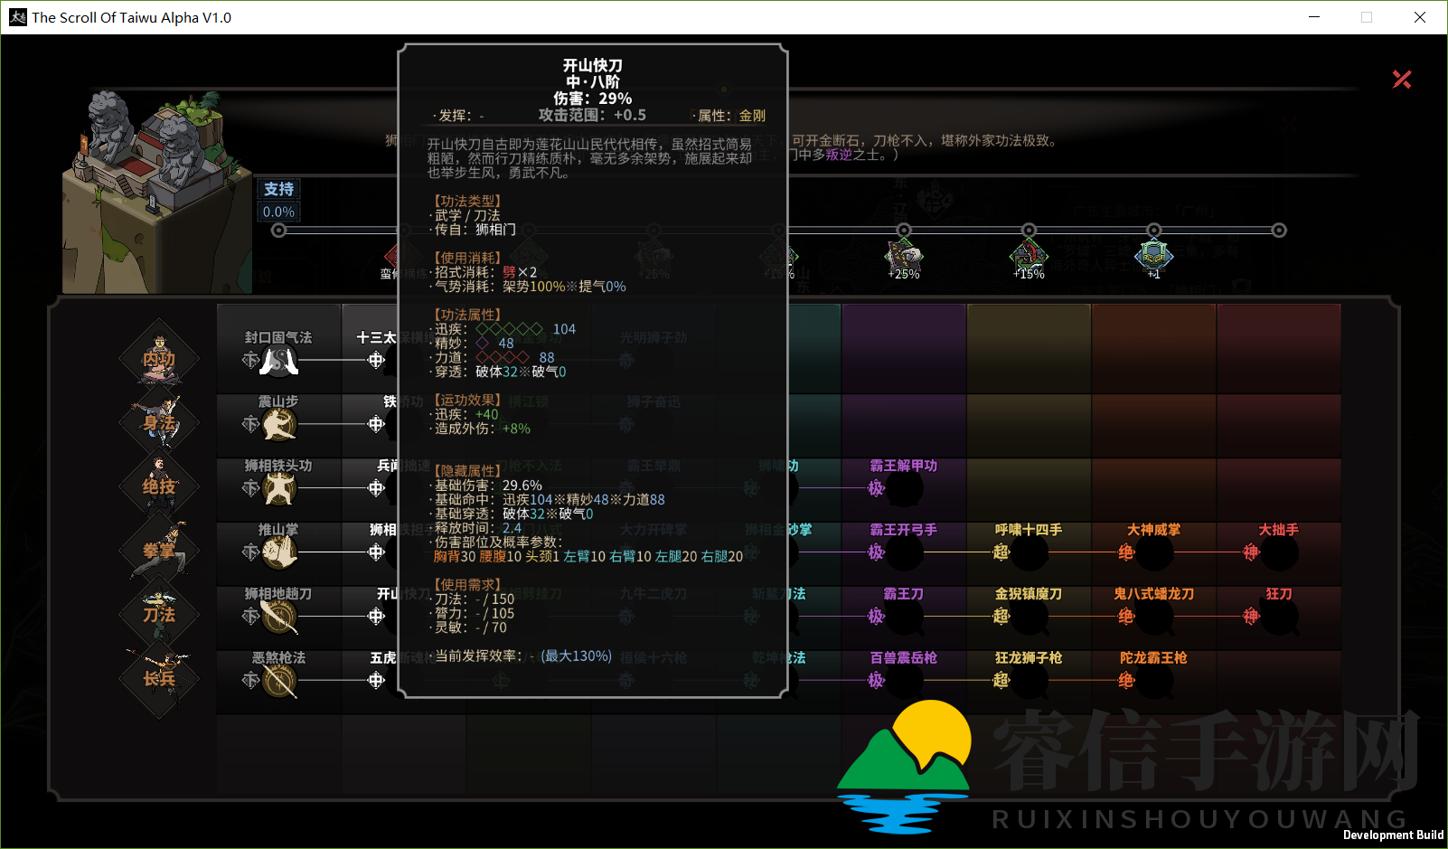Click the +1 support reward marker
Viewport: 1448px width, 849px height.
[x=1153, y=258]
